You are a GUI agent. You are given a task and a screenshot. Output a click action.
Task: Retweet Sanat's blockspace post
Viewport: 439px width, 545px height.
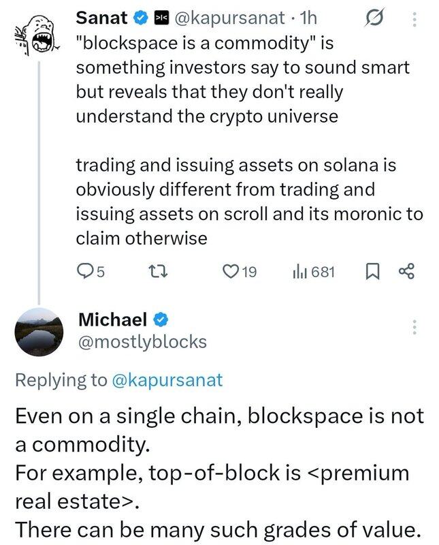click(158, 272)
